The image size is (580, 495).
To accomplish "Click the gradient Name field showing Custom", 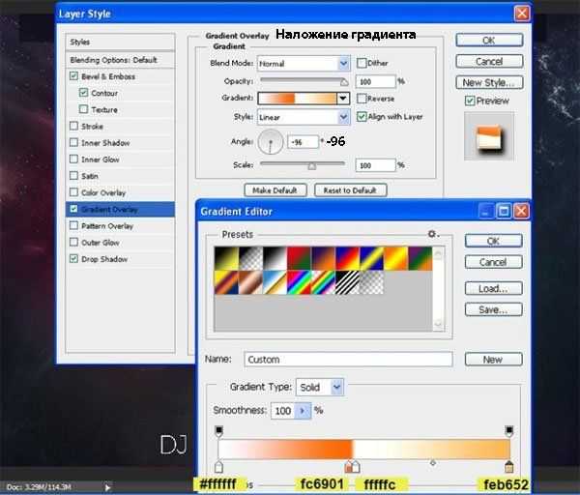I will coord(348,360).
